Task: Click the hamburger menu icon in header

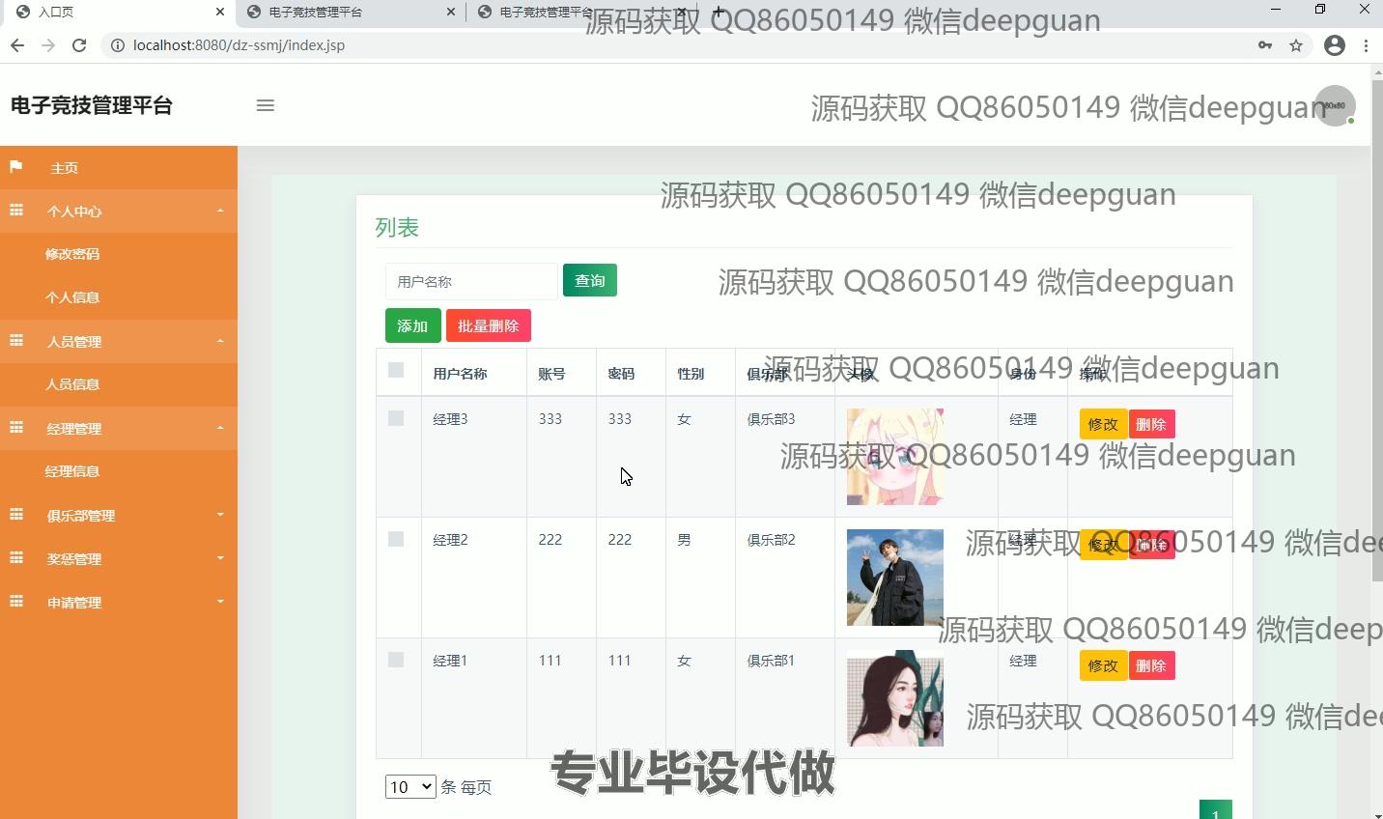Action: point(266,105)
